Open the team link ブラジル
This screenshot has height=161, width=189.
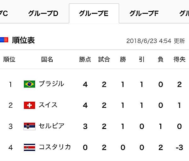click(51, 84)
